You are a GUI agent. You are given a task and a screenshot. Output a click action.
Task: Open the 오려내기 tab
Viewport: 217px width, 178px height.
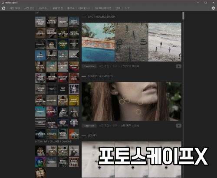(43, 8)
